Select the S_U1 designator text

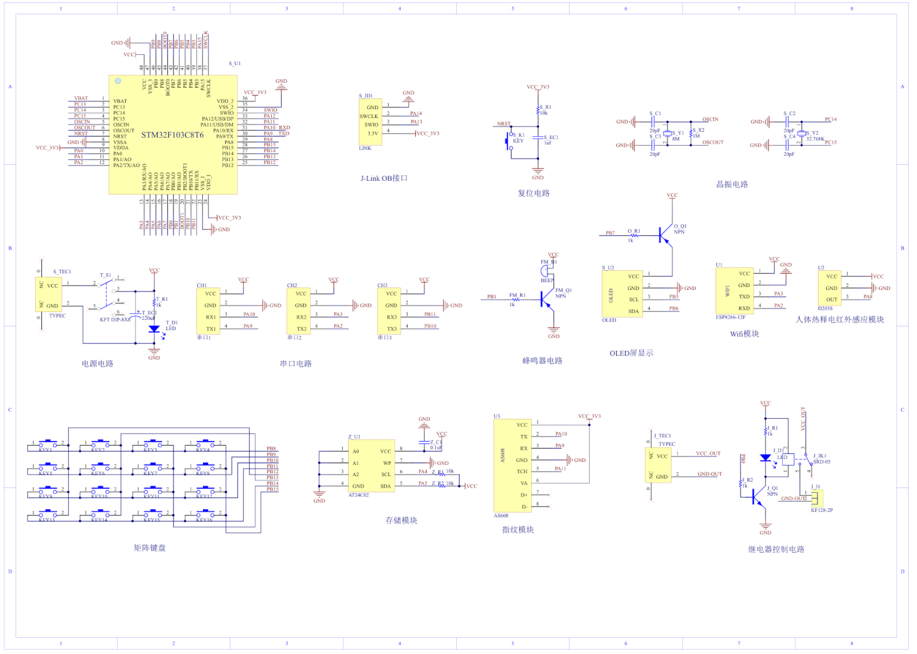(235, 63)
